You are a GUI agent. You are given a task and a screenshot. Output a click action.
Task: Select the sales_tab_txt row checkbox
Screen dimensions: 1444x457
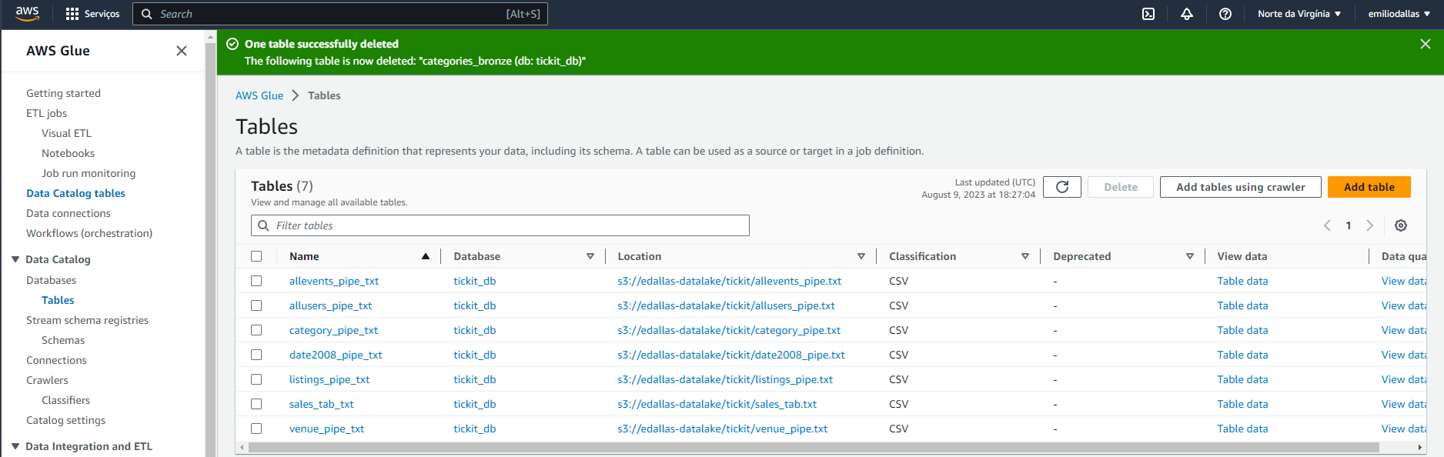[256, 404]
